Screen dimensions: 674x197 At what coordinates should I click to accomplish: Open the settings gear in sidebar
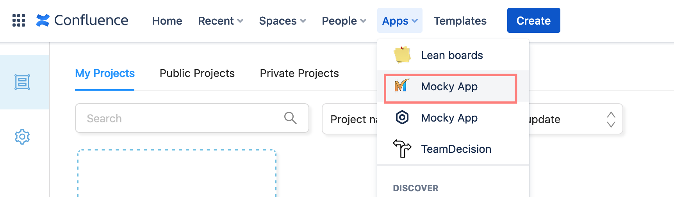pyautogui.click(x=22, y=137)
